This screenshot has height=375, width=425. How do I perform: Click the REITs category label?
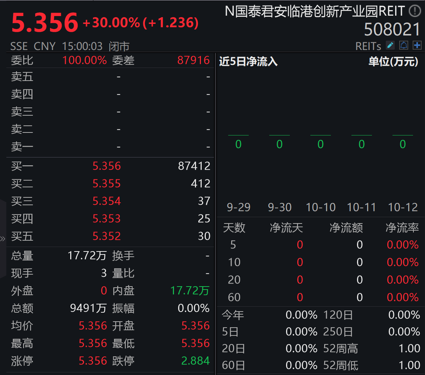click(x=368, y=46)
